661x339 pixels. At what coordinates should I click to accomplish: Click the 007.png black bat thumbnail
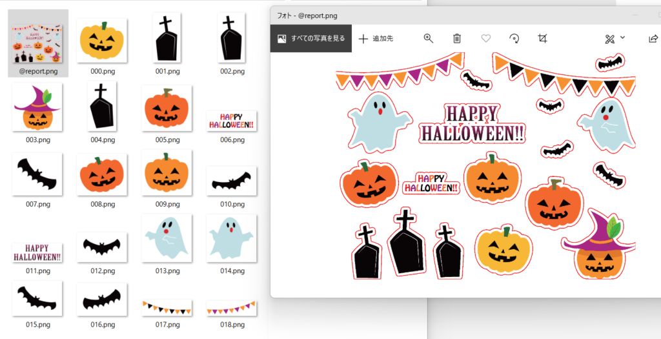pos(37,174)
